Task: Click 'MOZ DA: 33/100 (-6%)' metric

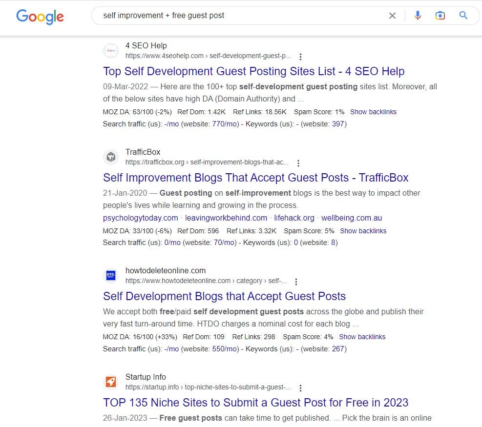Action: (137, 231)
